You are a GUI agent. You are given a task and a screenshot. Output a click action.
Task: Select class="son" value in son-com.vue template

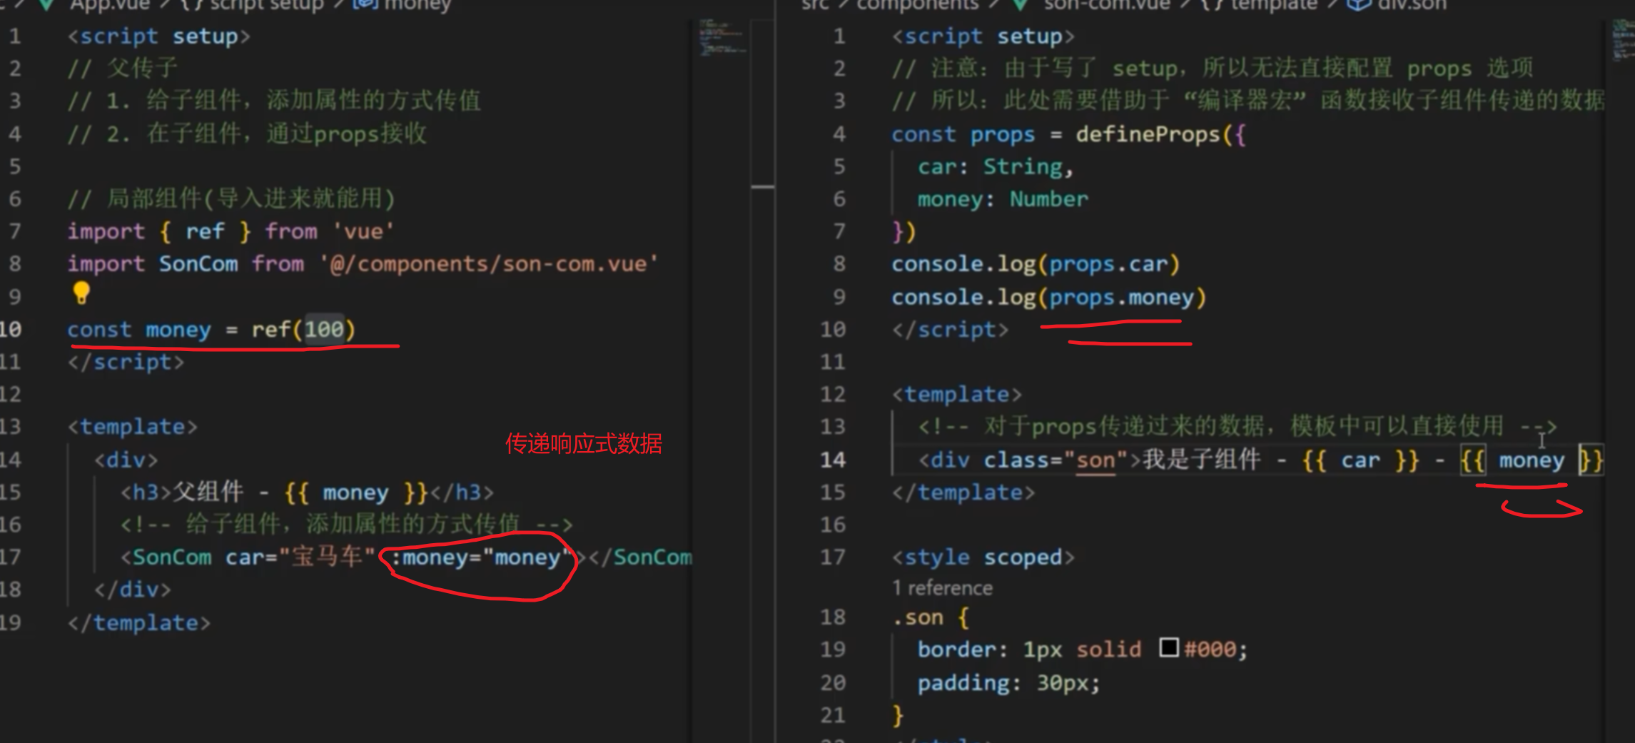click(x=1095, y=460)
